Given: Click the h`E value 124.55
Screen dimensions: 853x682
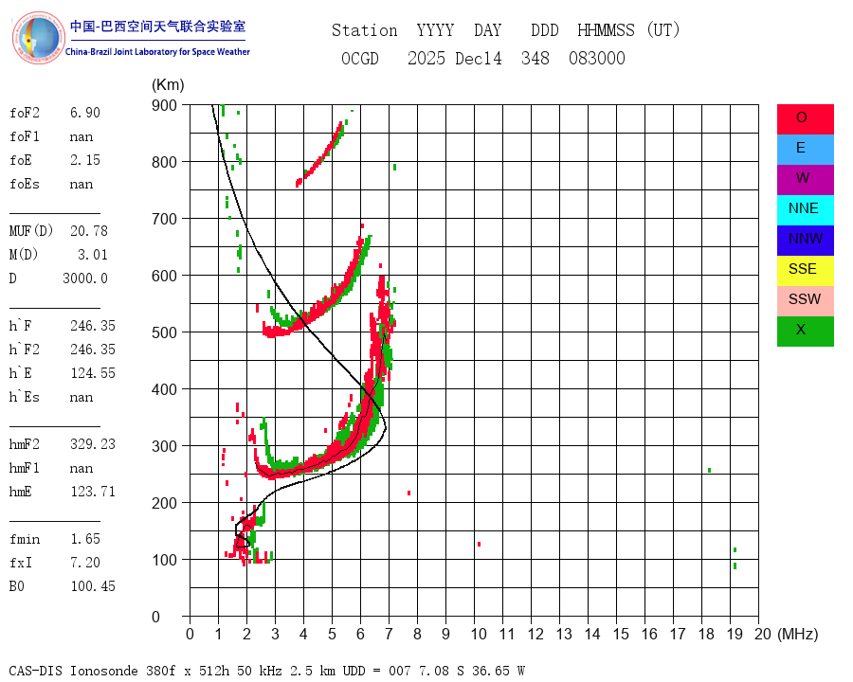Looking at the screenshot, I should [x=93, y=373].
